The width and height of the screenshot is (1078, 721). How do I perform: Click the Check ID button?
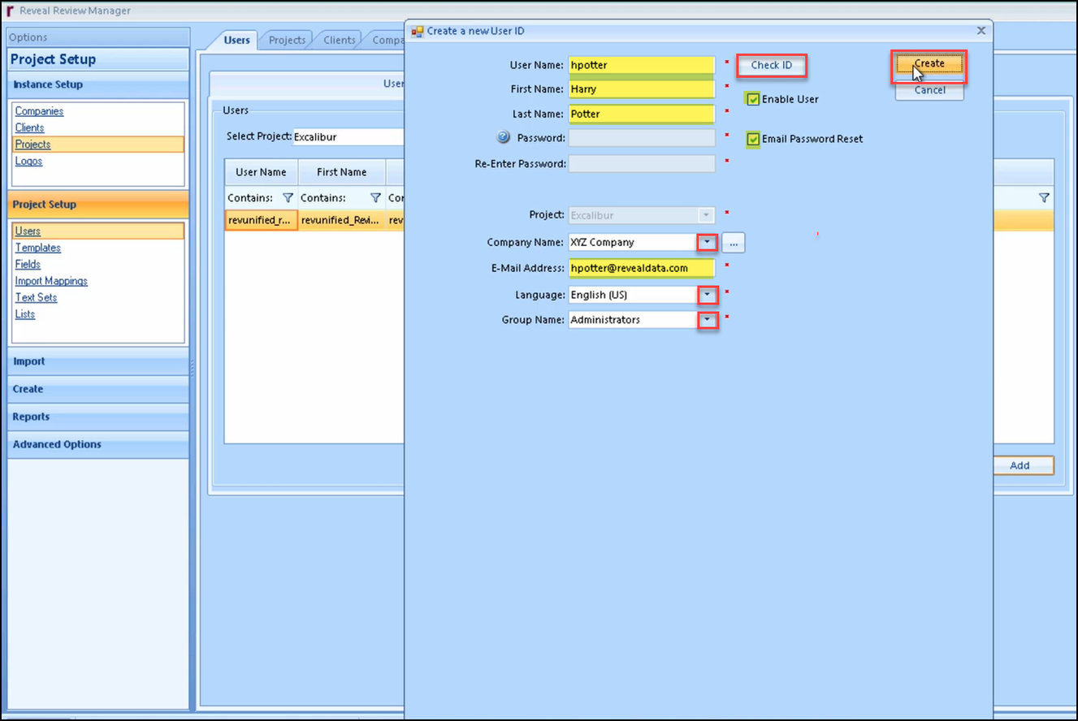point(771,66)
